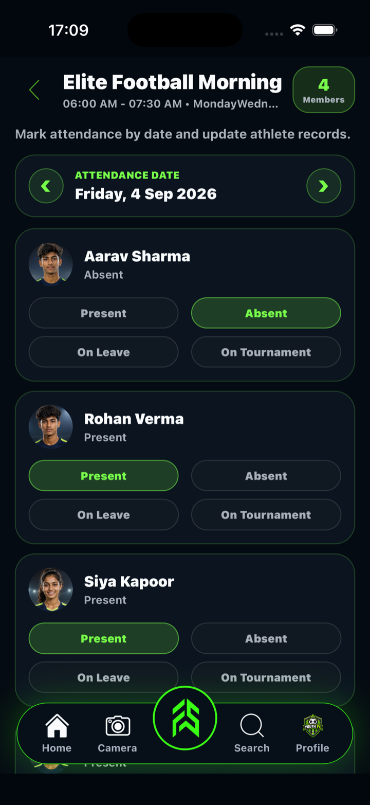Image resolution: width=370 pixels, height=805 pixels.
Task: Open the 4 Members badge
Action: (x=324, y=90)
